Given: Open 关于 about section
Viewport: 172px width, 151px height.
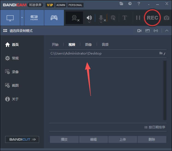Looking at the screenshot, I should 12,99.
